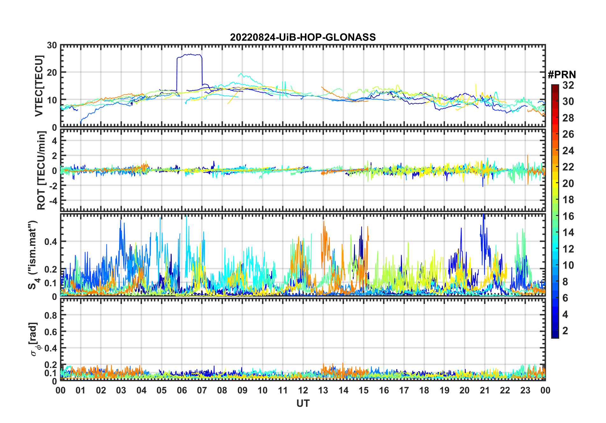Screen dimensions: 606x423
Task: Click the 06 hour tick on the UT axis
Action: 182,390
